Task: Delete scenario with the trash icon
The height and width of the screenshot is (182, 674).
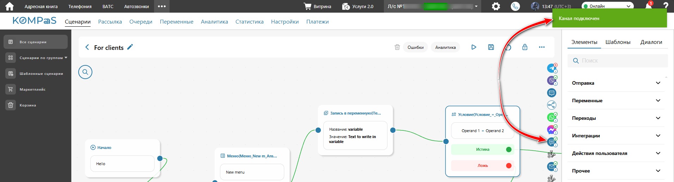Action: click(397, 47)
